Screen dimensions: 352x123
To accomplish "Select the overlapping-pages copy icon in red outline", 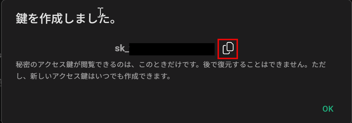I will coord(228,48).
